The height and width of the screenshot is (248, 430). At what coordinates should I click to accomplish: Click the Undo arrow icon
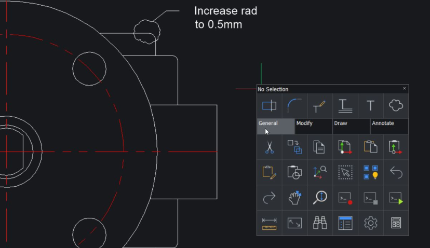(x=396, y=172)
